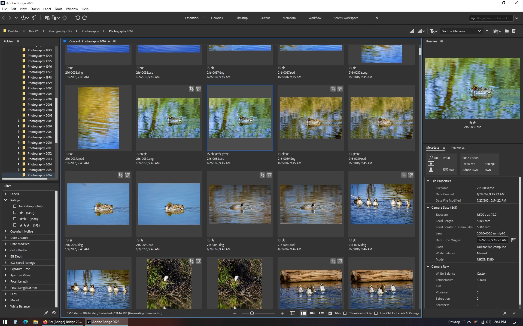Expand the Labels filter section
This screenshot has width=523, height=326.
click(5, 194)
